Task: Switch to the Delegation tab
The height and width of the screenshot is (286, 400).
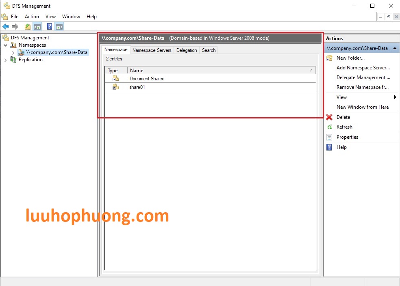Action: pyautogui.click(x=187, y=50)
